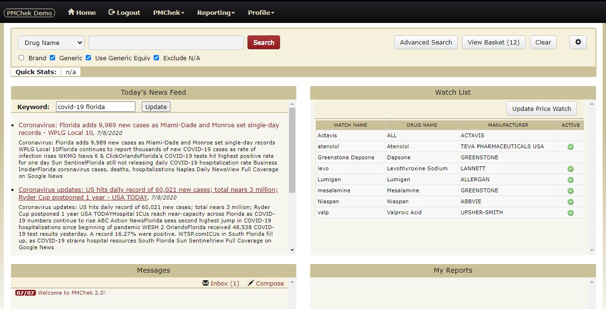
Task: Enable the Brand checkbox
Action: [22, 58]
